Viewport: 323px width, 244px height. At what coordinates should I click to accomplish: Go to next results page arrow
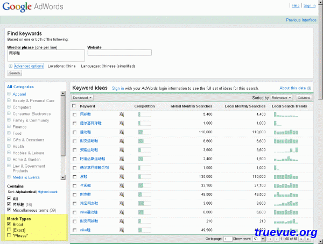point(301,239)
